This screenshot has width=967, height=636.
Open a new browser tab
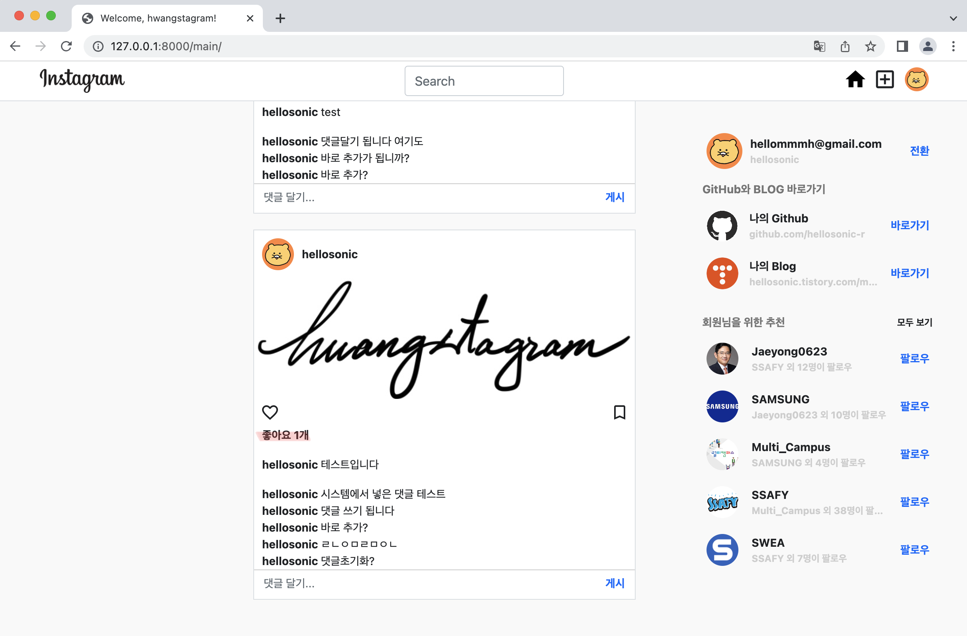point(280,18)
